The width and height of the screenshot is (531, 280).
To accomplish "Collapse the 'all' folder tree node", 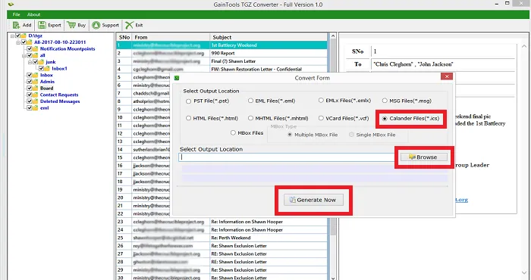I will pyautogui.click(x=24, y=55).
